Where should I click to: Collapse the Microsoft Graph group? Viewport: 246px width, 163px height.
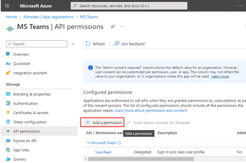(x=89, y=143)
